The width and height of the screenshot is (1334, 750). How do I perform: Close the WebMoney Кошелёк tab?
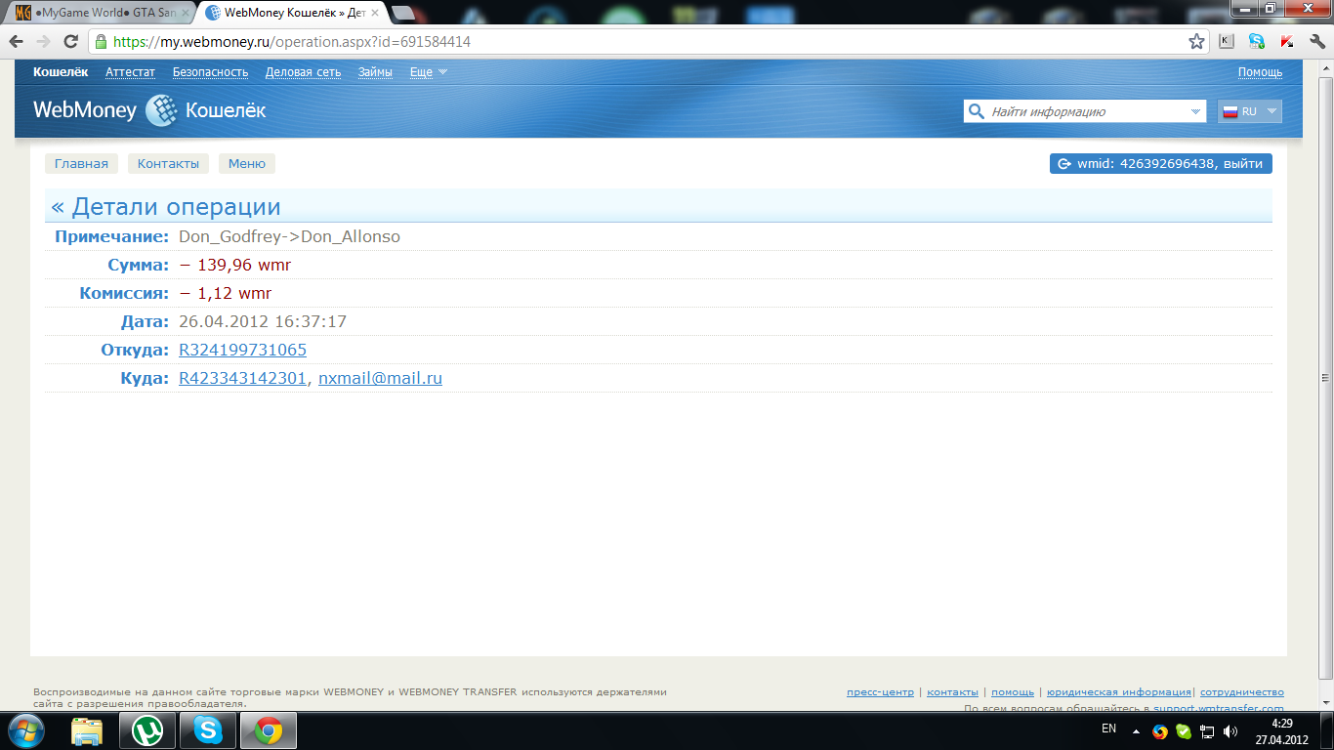coord(375,13)
